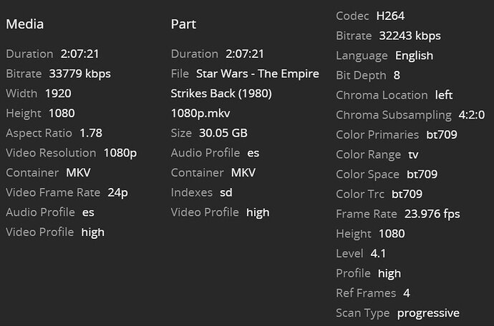The height and width of the screenshot is (326, 494).
Task: Click the Scan Type progressive value
Action: (428, 312)
